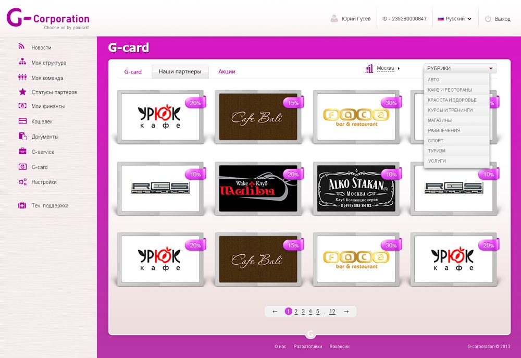Open first-row FACE bar & restaurant card
The image size is (521, 358).
pyautogui.click(x=356, y=117)
